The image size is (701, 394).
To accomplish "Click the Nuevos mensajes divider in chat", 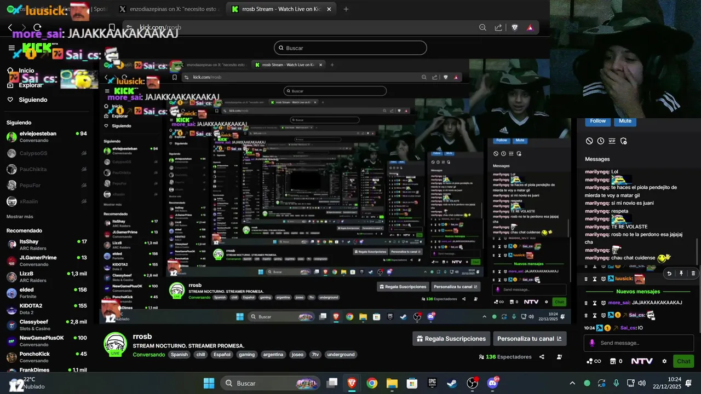I will click(x=638, y=292).
